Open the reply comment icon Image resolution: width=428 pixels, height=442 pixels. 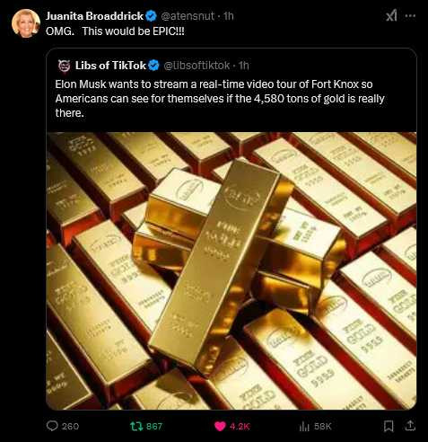coord(52,426)
